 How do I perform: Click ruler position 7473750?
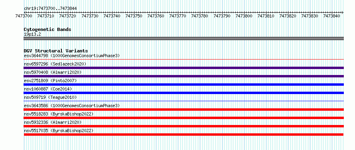coord(134,16)
